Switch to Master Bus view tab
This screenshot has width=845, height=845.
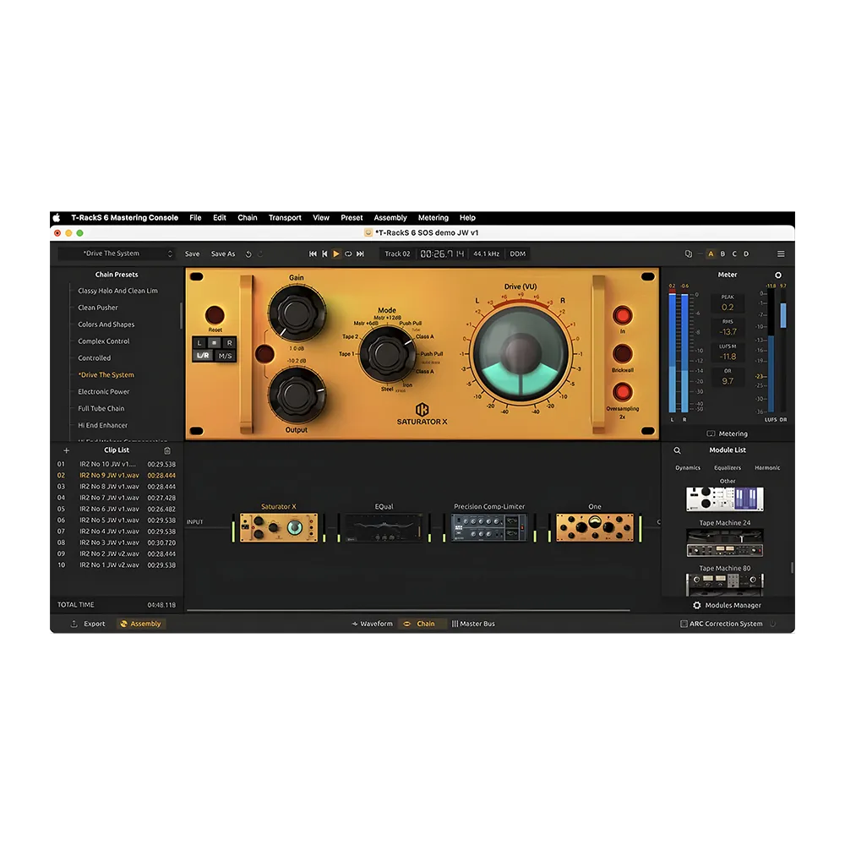click(473, 624)
